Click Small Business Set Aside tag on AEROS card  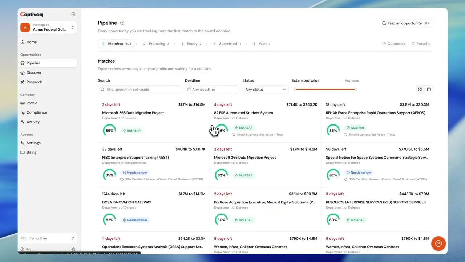(x=369, y=135)
